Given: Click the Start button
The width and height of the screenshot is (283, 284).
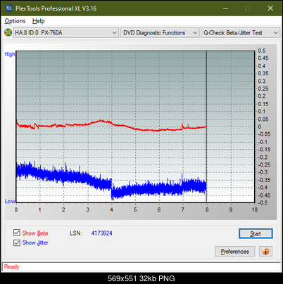Looking at the screenshot, I should [256, 233].
